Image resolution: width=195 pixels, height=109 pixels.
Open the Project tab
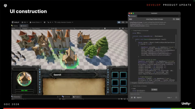[x=76, y=97]
